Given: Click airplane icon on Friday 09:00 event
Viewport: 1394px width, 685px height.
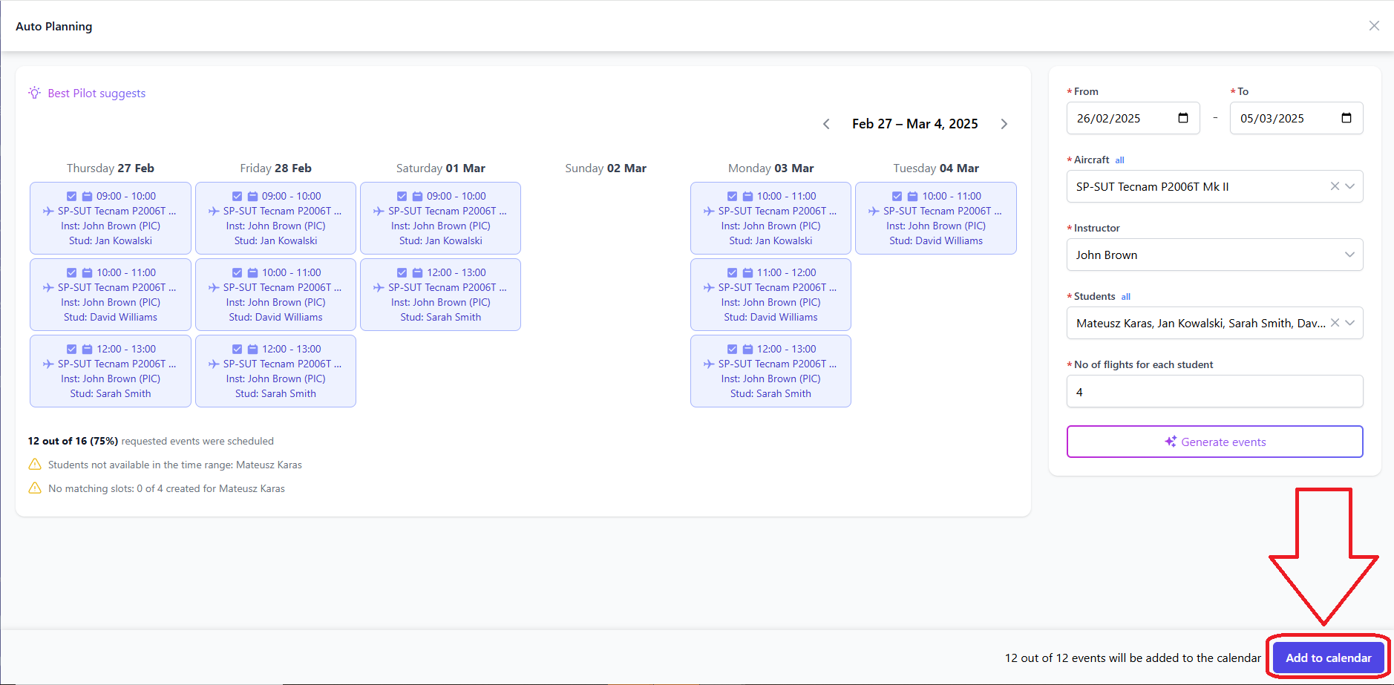Looking at the screenshot, I should tap(214, 211).
